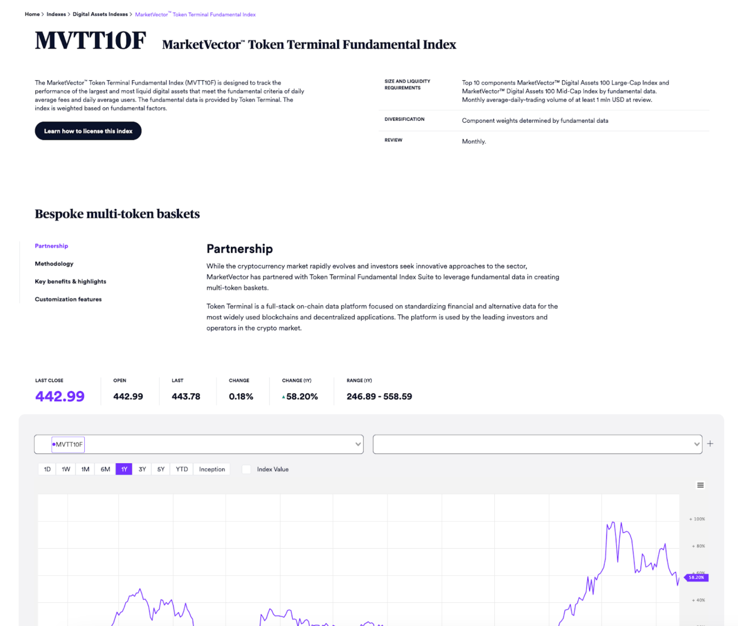Expand the MVTT10F index dropdown
This screenshot has width=738, height=626.
(358, 444)
